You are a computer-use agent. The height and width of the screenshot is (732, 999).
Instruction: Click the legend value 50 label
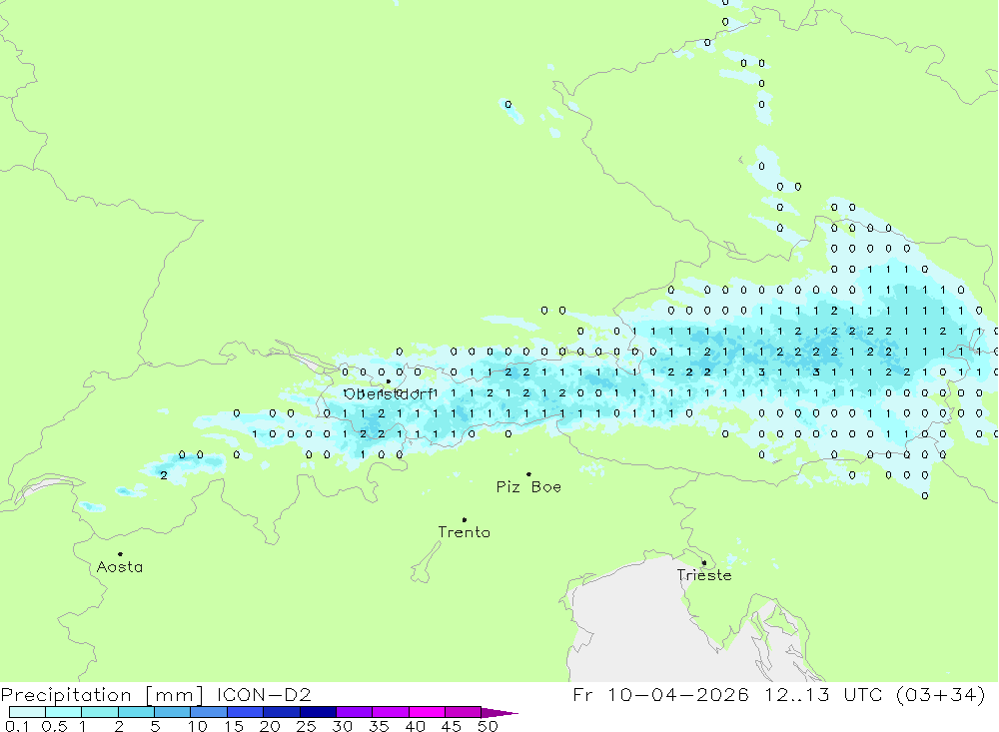click(488, 726)
